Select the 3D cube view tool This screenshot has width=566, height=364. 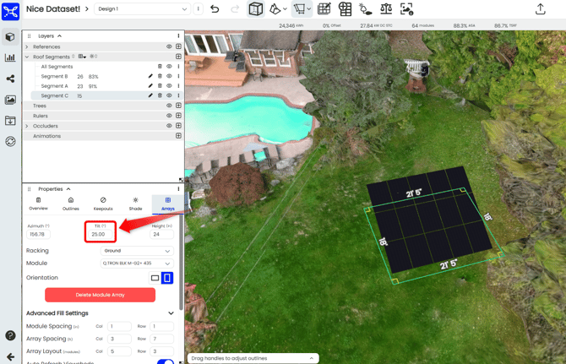click(x=255, y=9)
